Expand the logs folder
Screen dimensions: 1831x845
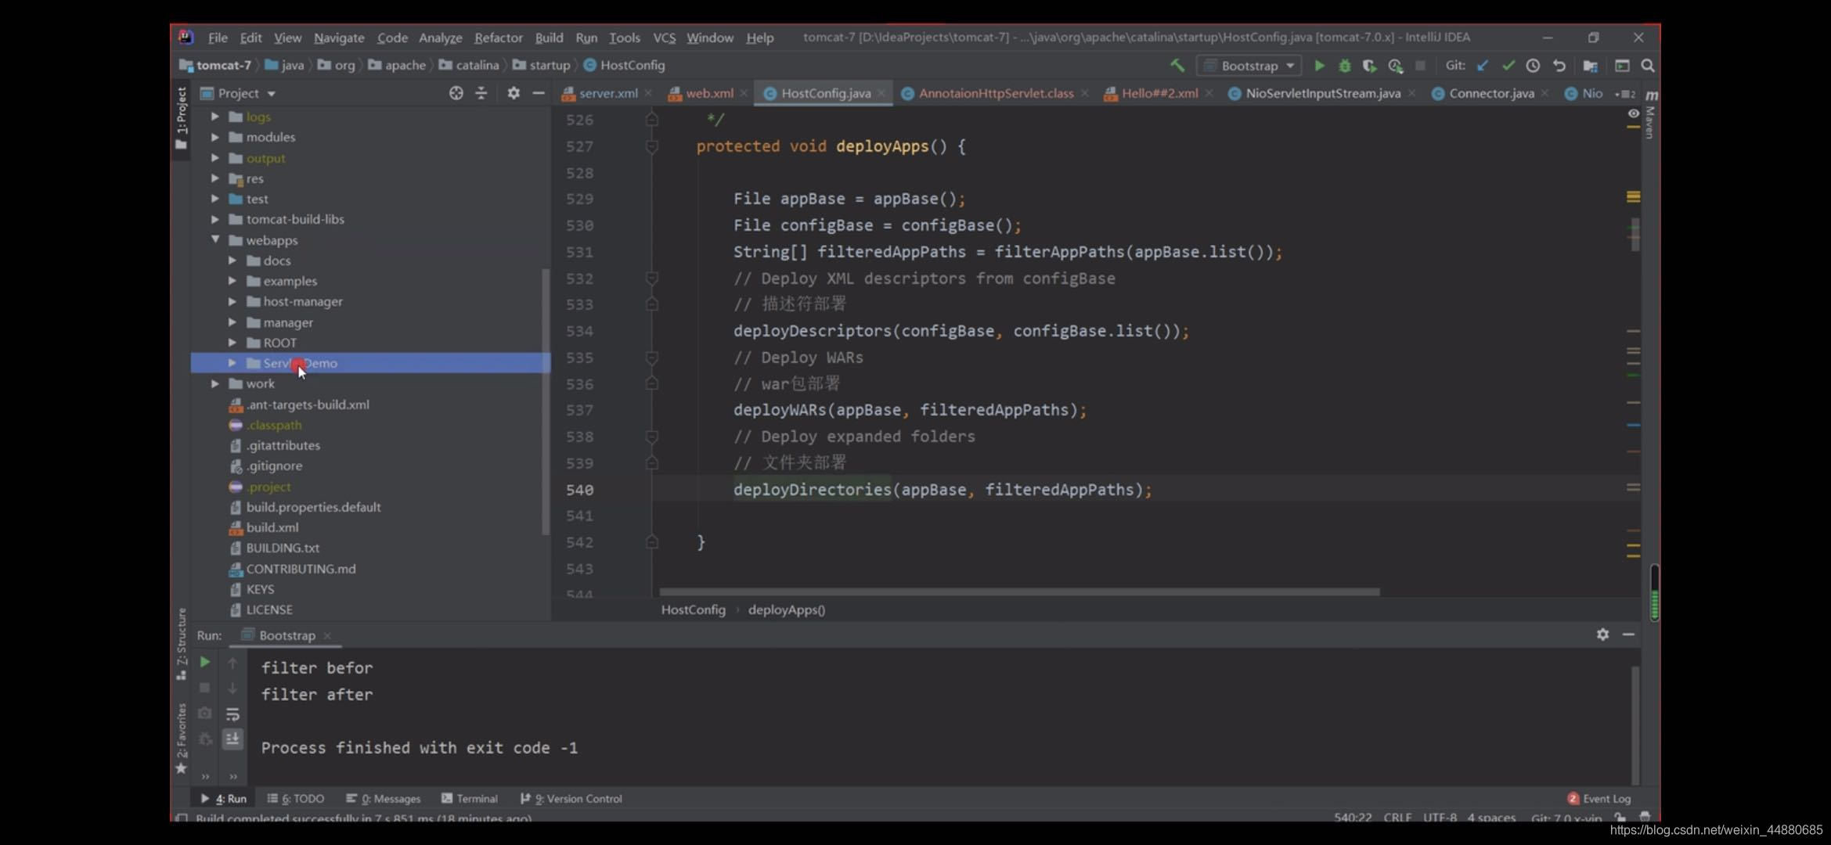click(x=214, y=117)
